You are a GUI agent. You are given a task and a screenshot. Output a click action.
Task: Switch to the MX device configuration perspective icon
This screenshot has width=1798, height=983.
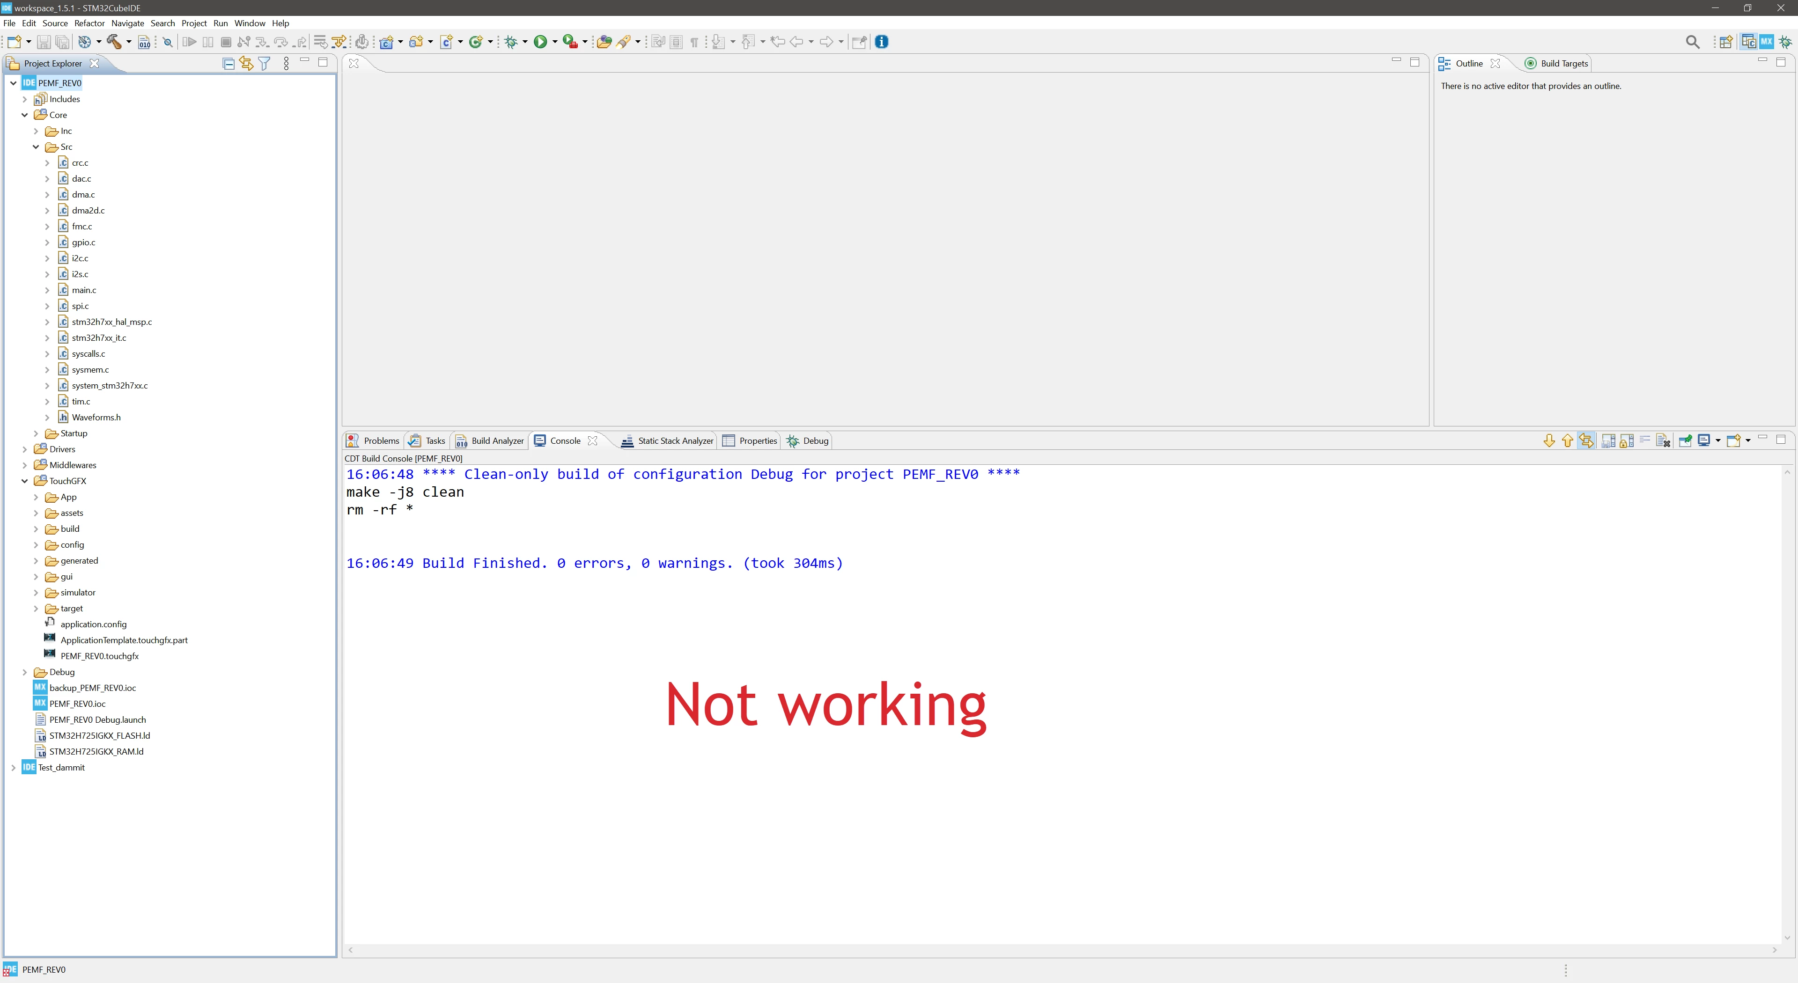point(1767,42)
